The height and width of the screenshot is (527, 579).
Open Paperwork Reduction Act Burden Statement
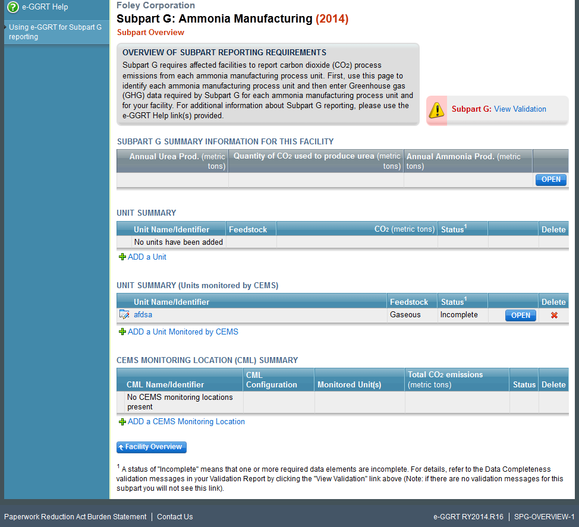click(75, 516)
